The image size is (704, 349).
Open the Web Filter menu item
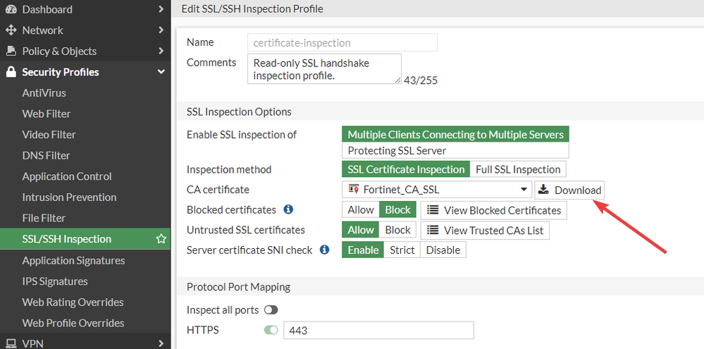[x=47, y=114]
